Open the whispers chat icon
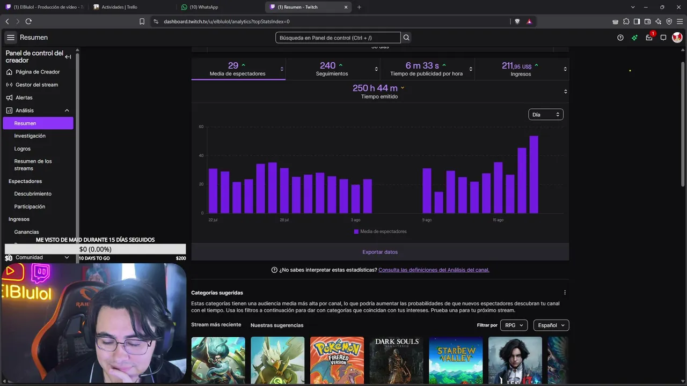The width and height of the screenshot is (687, 386). pos(663,38)
